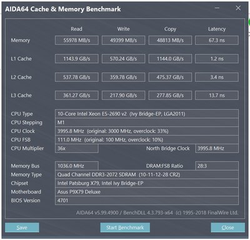Select the DRAM:FSB Ratio 28:3 field
Image resolution: width=250 pixels, height=240 pixels.
coord(217,166)
